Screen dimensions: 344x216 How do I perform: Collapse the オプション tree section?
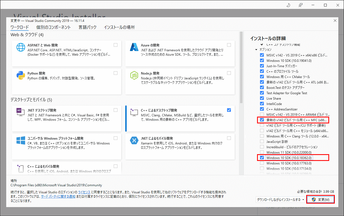[256, 50]
